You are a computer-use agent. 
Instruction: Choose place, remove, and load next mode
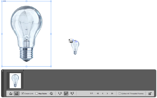point(60,93)
